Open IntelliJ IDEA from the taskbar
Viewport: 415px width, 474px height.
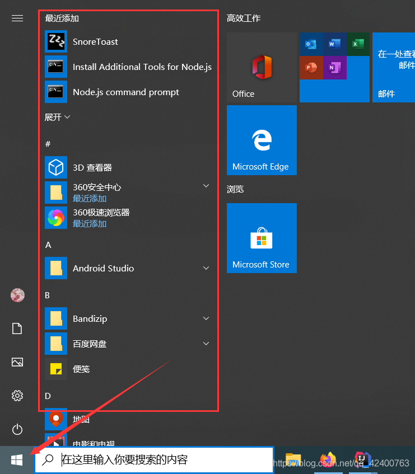tap(363, 460)
